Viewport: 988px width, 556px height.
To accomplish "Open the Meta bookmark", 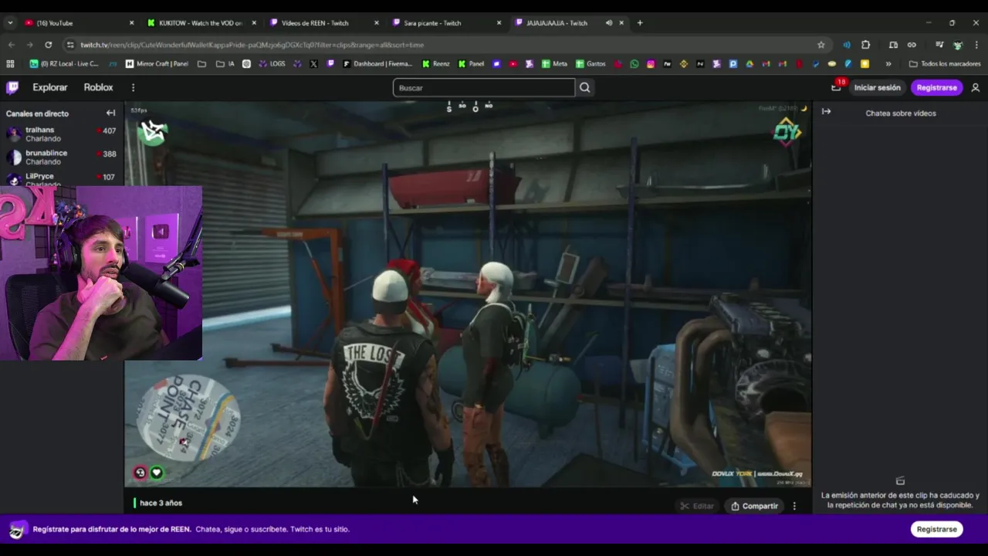I will coord(555,64).
